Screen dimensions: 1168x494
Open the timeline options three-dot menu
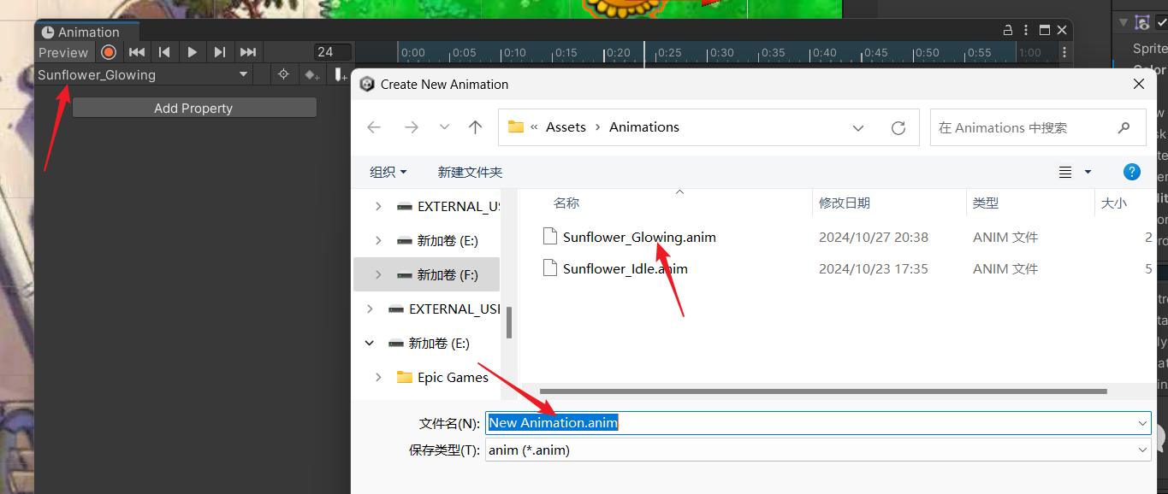click(1063, 52)
